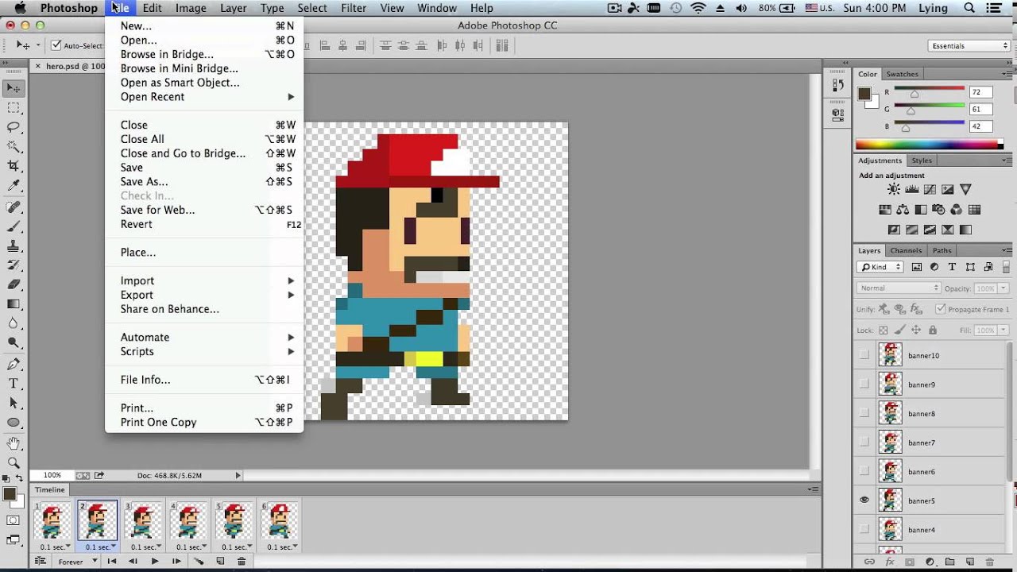This screenshot has width=1017, height=572.
Task: Select frame 4 thumbnail in Timeline
Action: 189,520
